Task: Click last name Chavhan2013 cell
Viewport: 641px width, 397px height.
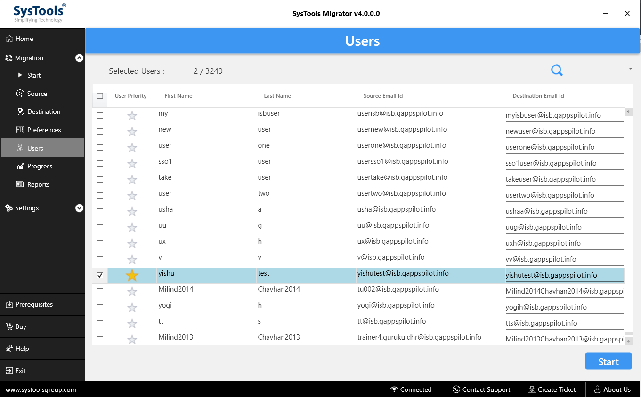Action: point(279,337)
